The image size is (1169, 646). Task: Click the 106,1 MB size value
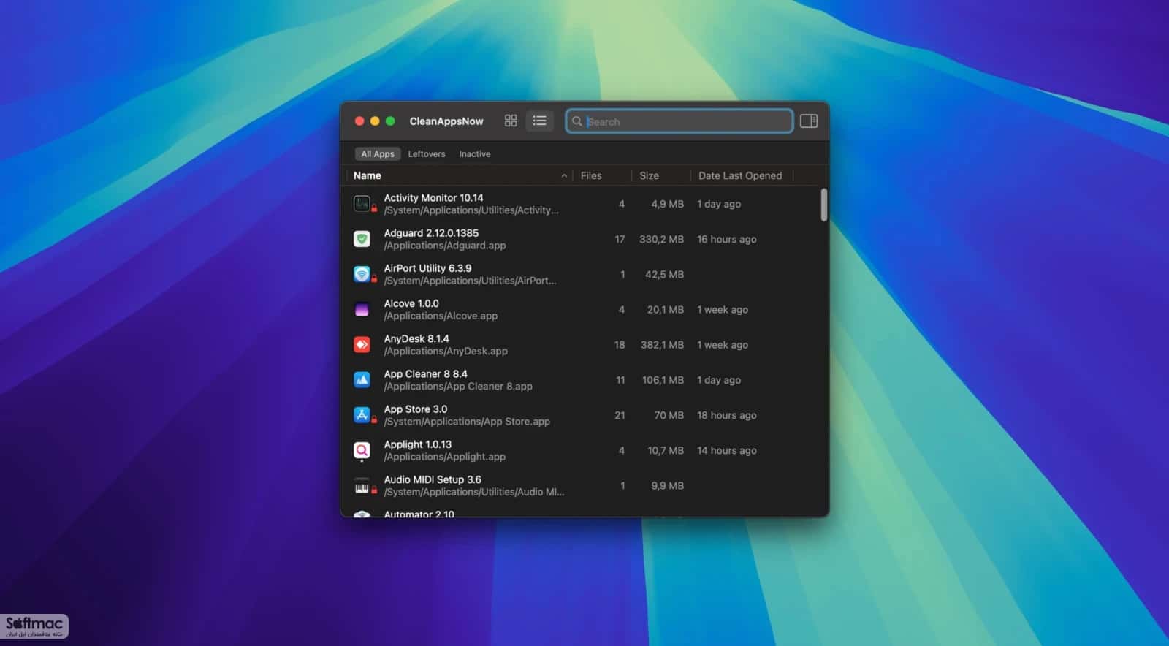pos(663,380)
